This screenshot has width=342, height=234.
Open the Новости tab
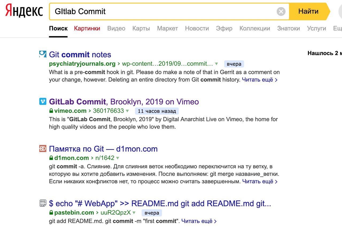(x=197, y=28)
